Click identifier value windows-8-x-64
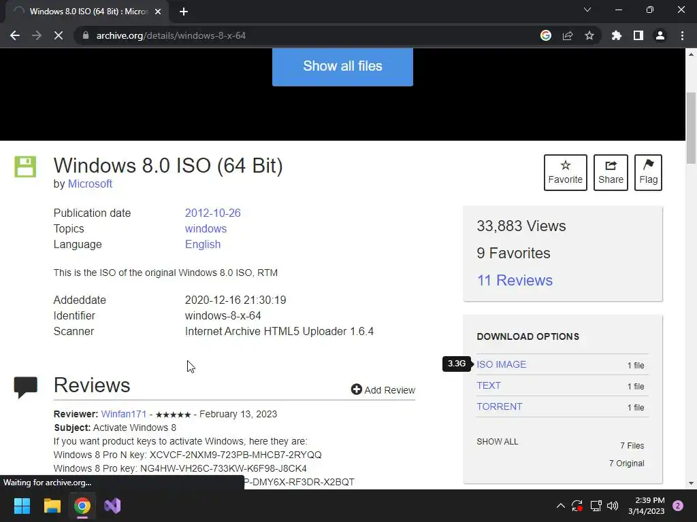Image resolution: width=697 pixels, height=522 pixels. (223, 315)
